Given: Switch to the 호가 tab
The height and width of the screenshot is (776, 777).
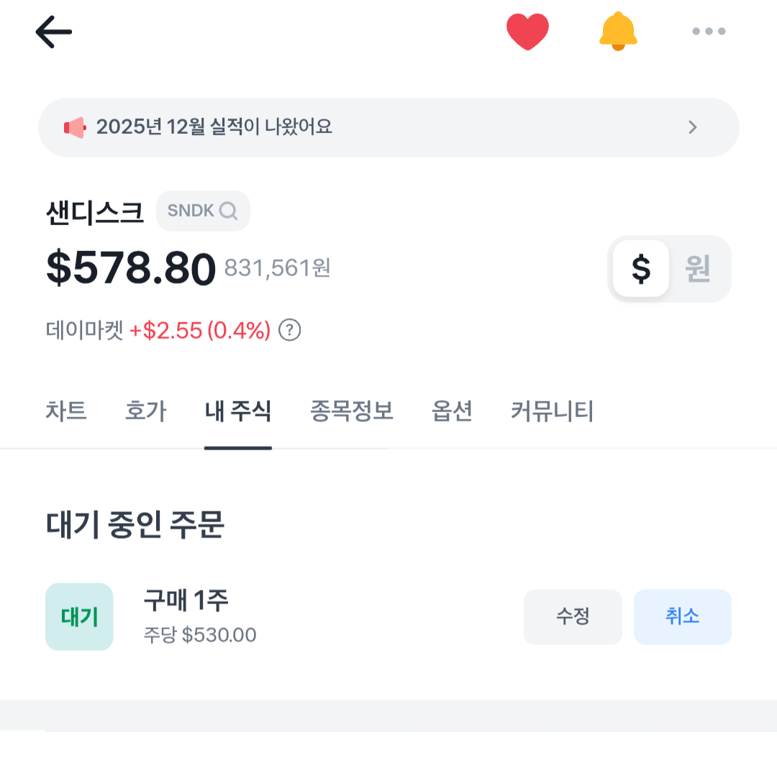Looking at the screenshot, I should click(145, 412).
